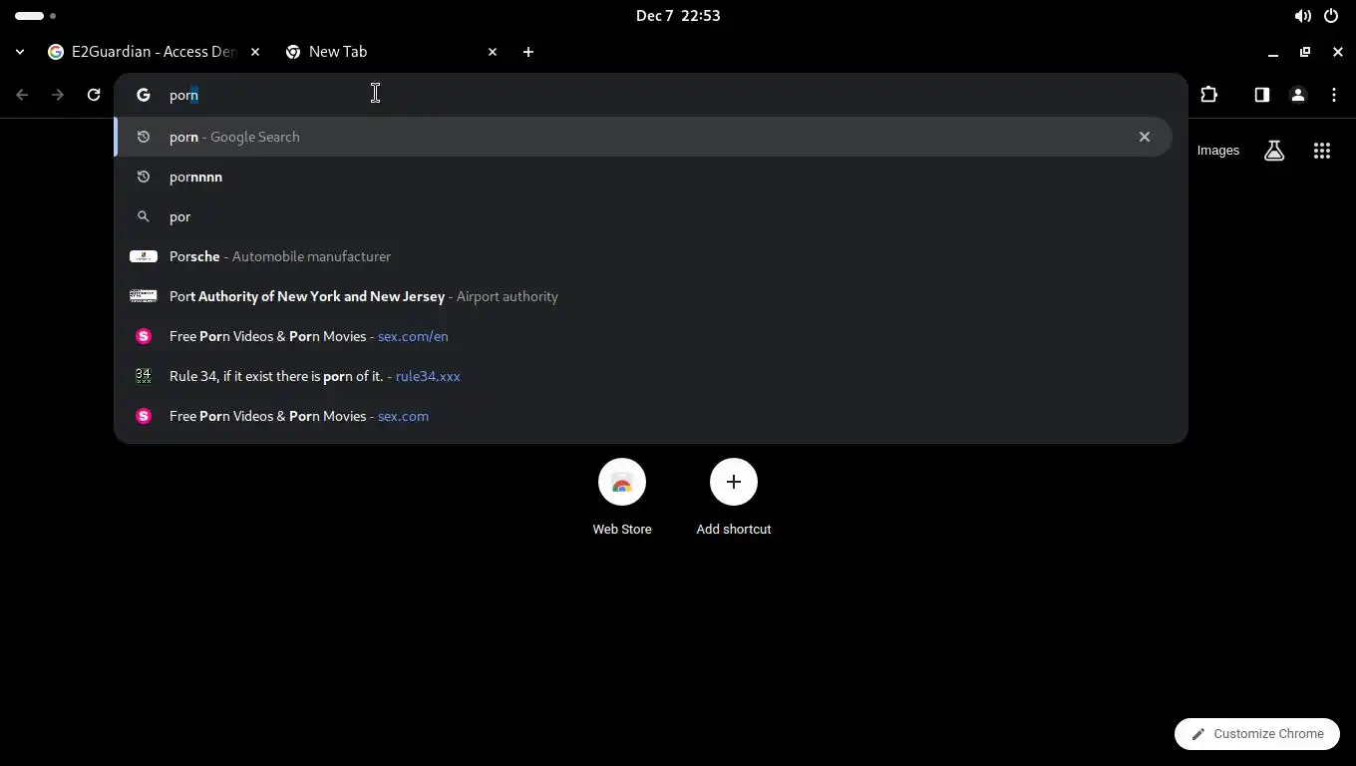The width and height of the screenshot is (1356, 766).
Task: Click the '- Google Search' label in first suggestion
Action: 250,137
